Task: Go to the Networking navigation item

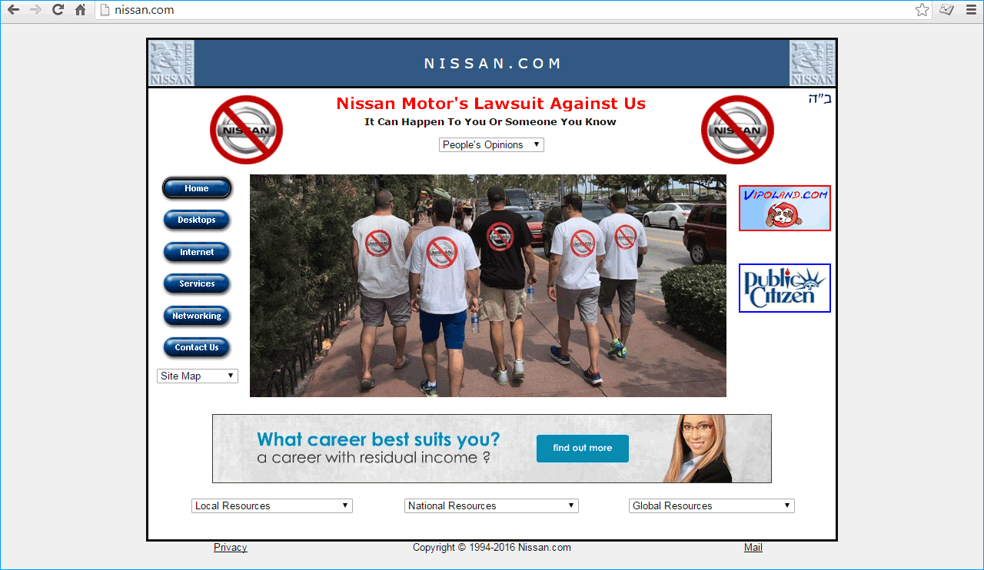Action: [x=197, y=316]
